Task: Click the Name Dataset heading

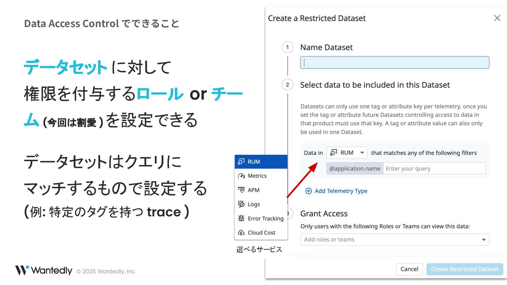Action: [326, 47]
